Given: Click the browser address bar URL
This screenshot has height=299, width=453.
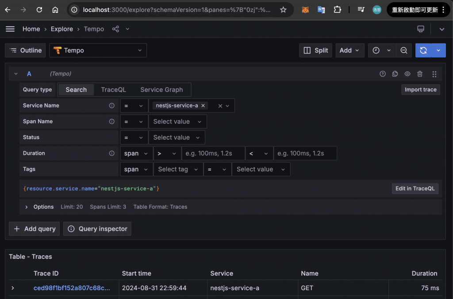Looking at the screenshot, I should 177,10.
